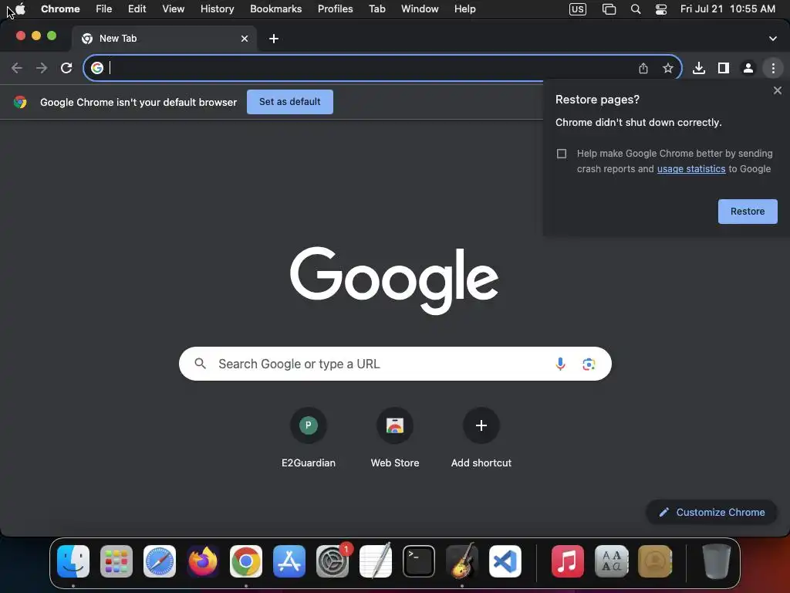
Task: Open the Help menu
Action: pos(464,8)
